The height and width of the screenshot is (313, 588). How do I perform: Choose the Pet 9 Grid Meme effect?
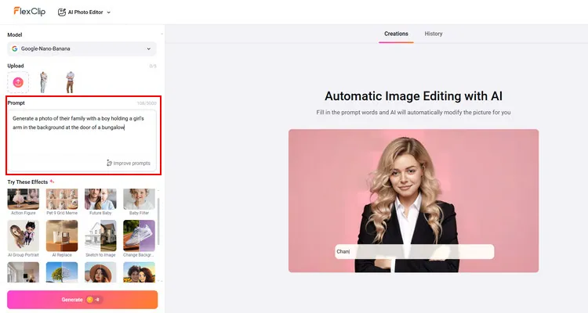pyautogui.click(x=62, y=202)
